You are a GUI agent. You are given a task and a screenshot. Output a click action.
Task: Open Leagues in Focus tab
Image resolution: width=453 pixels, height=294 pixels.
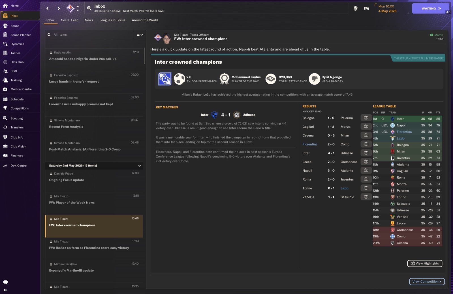click(112, 20)
